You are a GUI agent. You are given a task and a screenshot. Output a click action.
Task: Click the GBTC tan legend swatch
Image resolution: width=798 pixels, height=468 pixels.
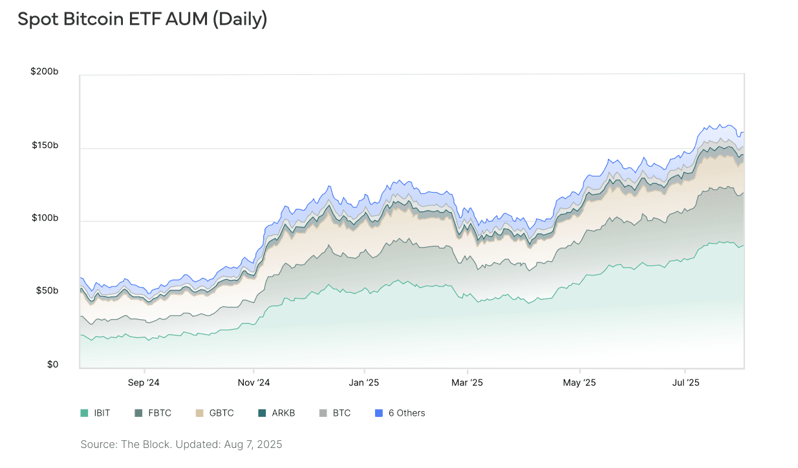click(x=199, y=413)
